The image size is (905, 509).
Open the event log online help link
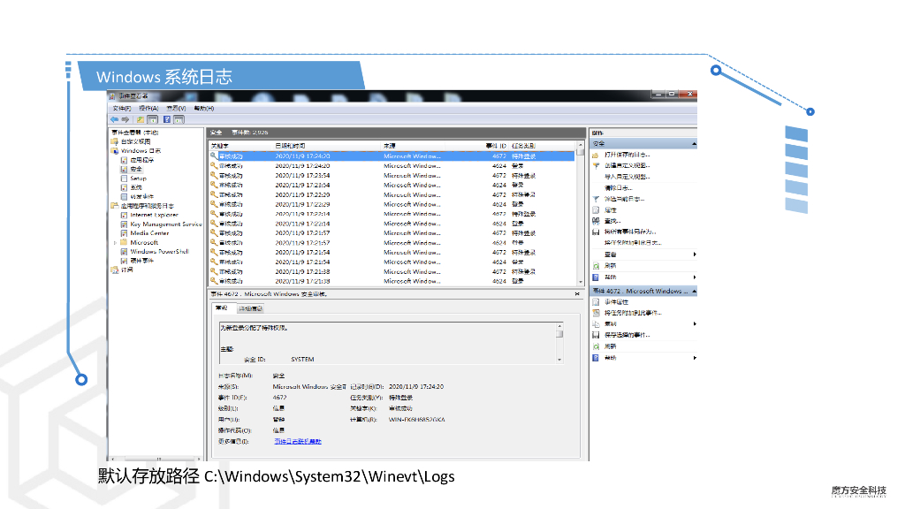pyautogui.click(x=297, y=440)
